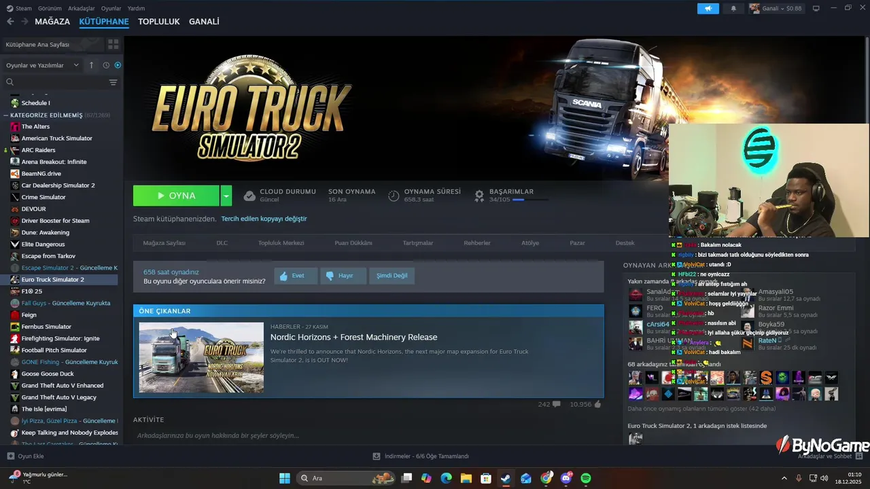870x489 pixels.
Task: Expand the Oyunlar ve Yazılımlar dropdown
Action: click(43, 65)
